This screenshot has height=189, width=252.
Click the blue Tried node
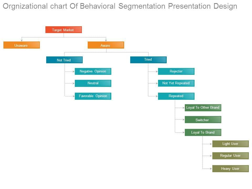(148, 60)
